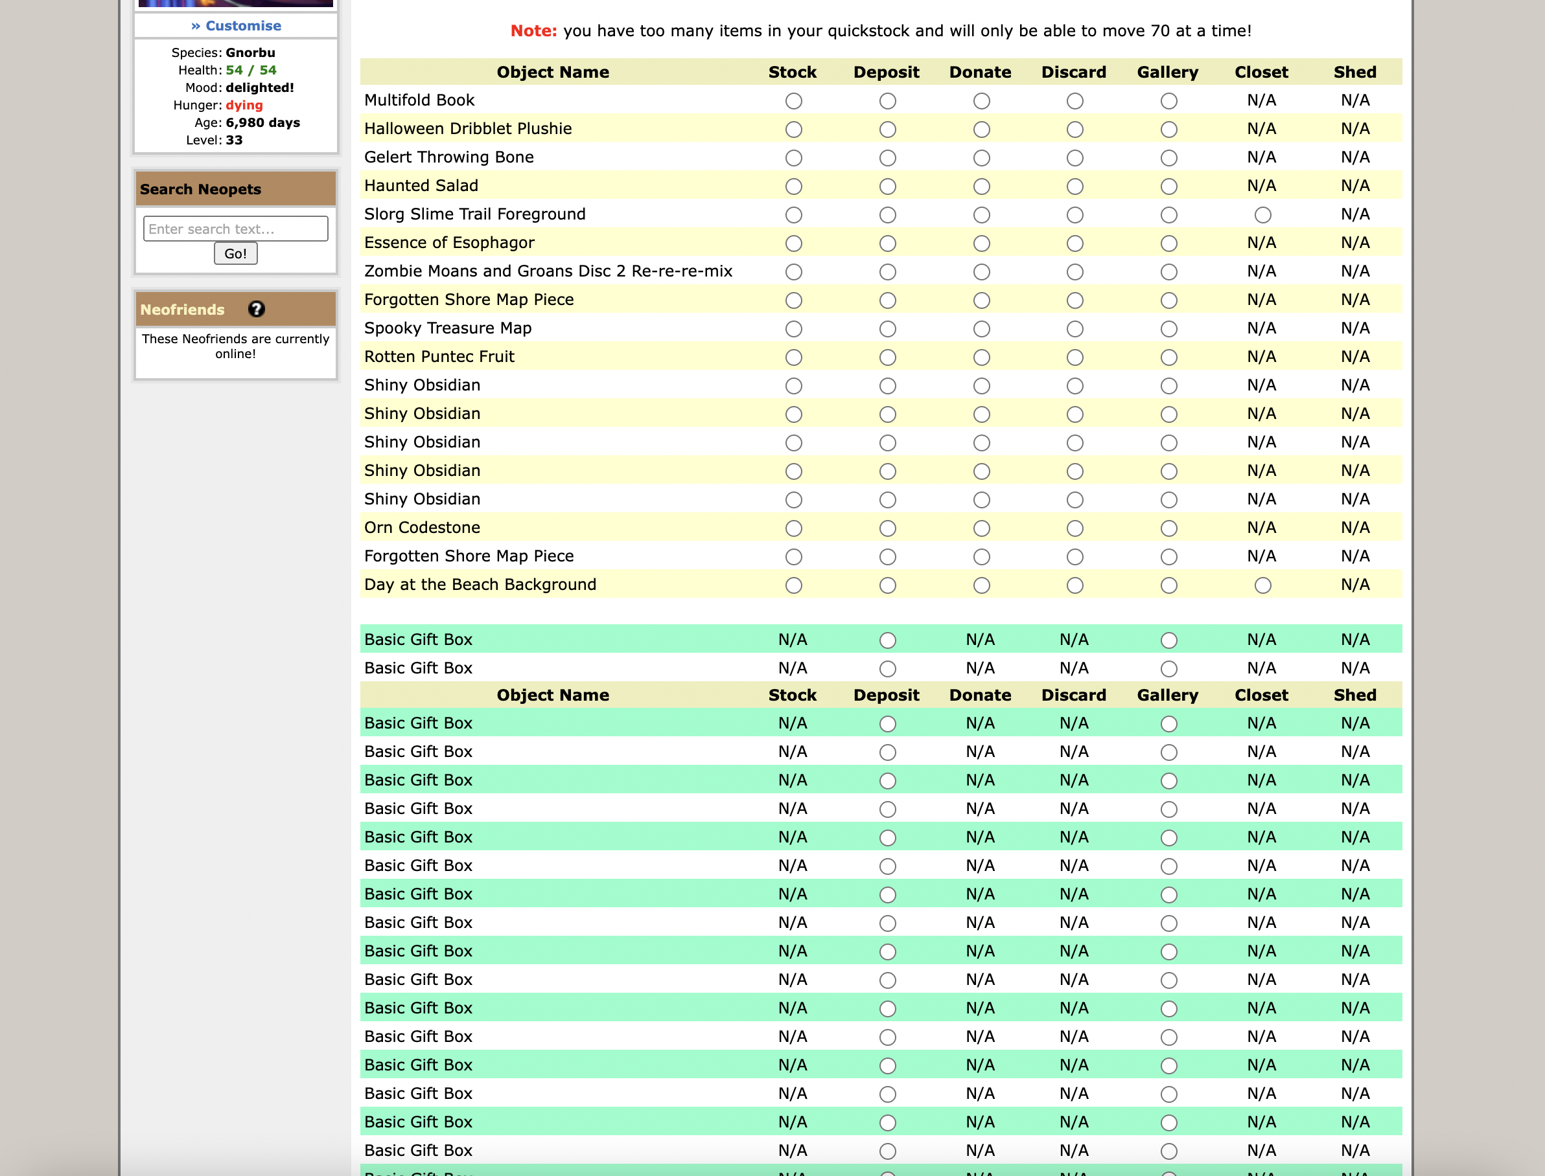Select Gallery for first Forgotten Shore Map Piece
This screenshot has width=1545, height=1176.
click(x=1168, y=301)
